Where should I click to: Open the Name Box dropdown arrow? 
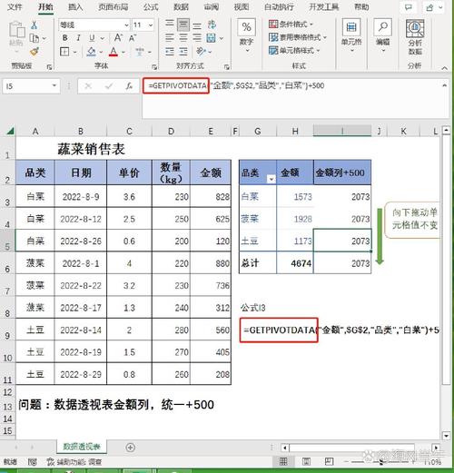click(x=54, y=86)
